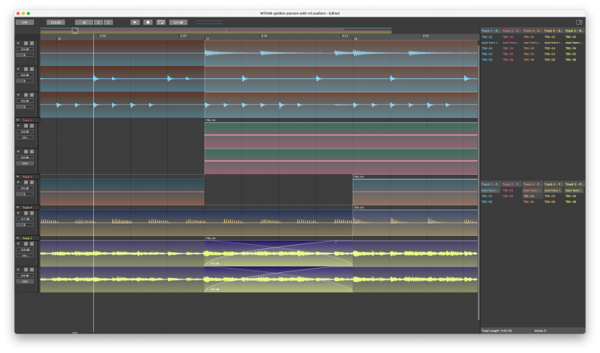The height and width of the screenshot is (353, 600).
Task: Mute the first lane of Track 1
Action: pyautogui.click(x=26, y=43)
